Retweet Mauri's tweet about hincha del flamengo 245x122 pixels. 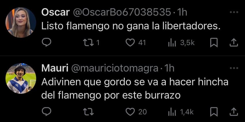point(88,112)
